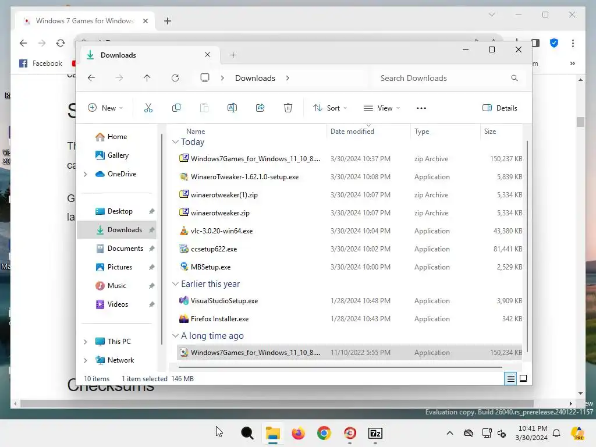Click the Share icon in toolbar
The width and height of the screenshot is (596, 447).
coord(260,108)
